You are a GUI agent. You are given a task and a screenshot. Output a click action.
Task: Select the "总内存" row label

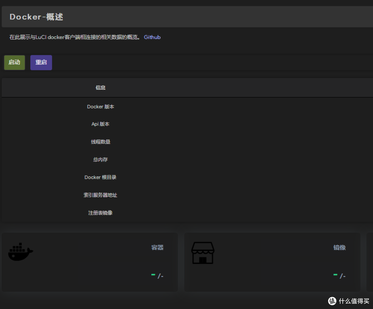coord(101,160)
